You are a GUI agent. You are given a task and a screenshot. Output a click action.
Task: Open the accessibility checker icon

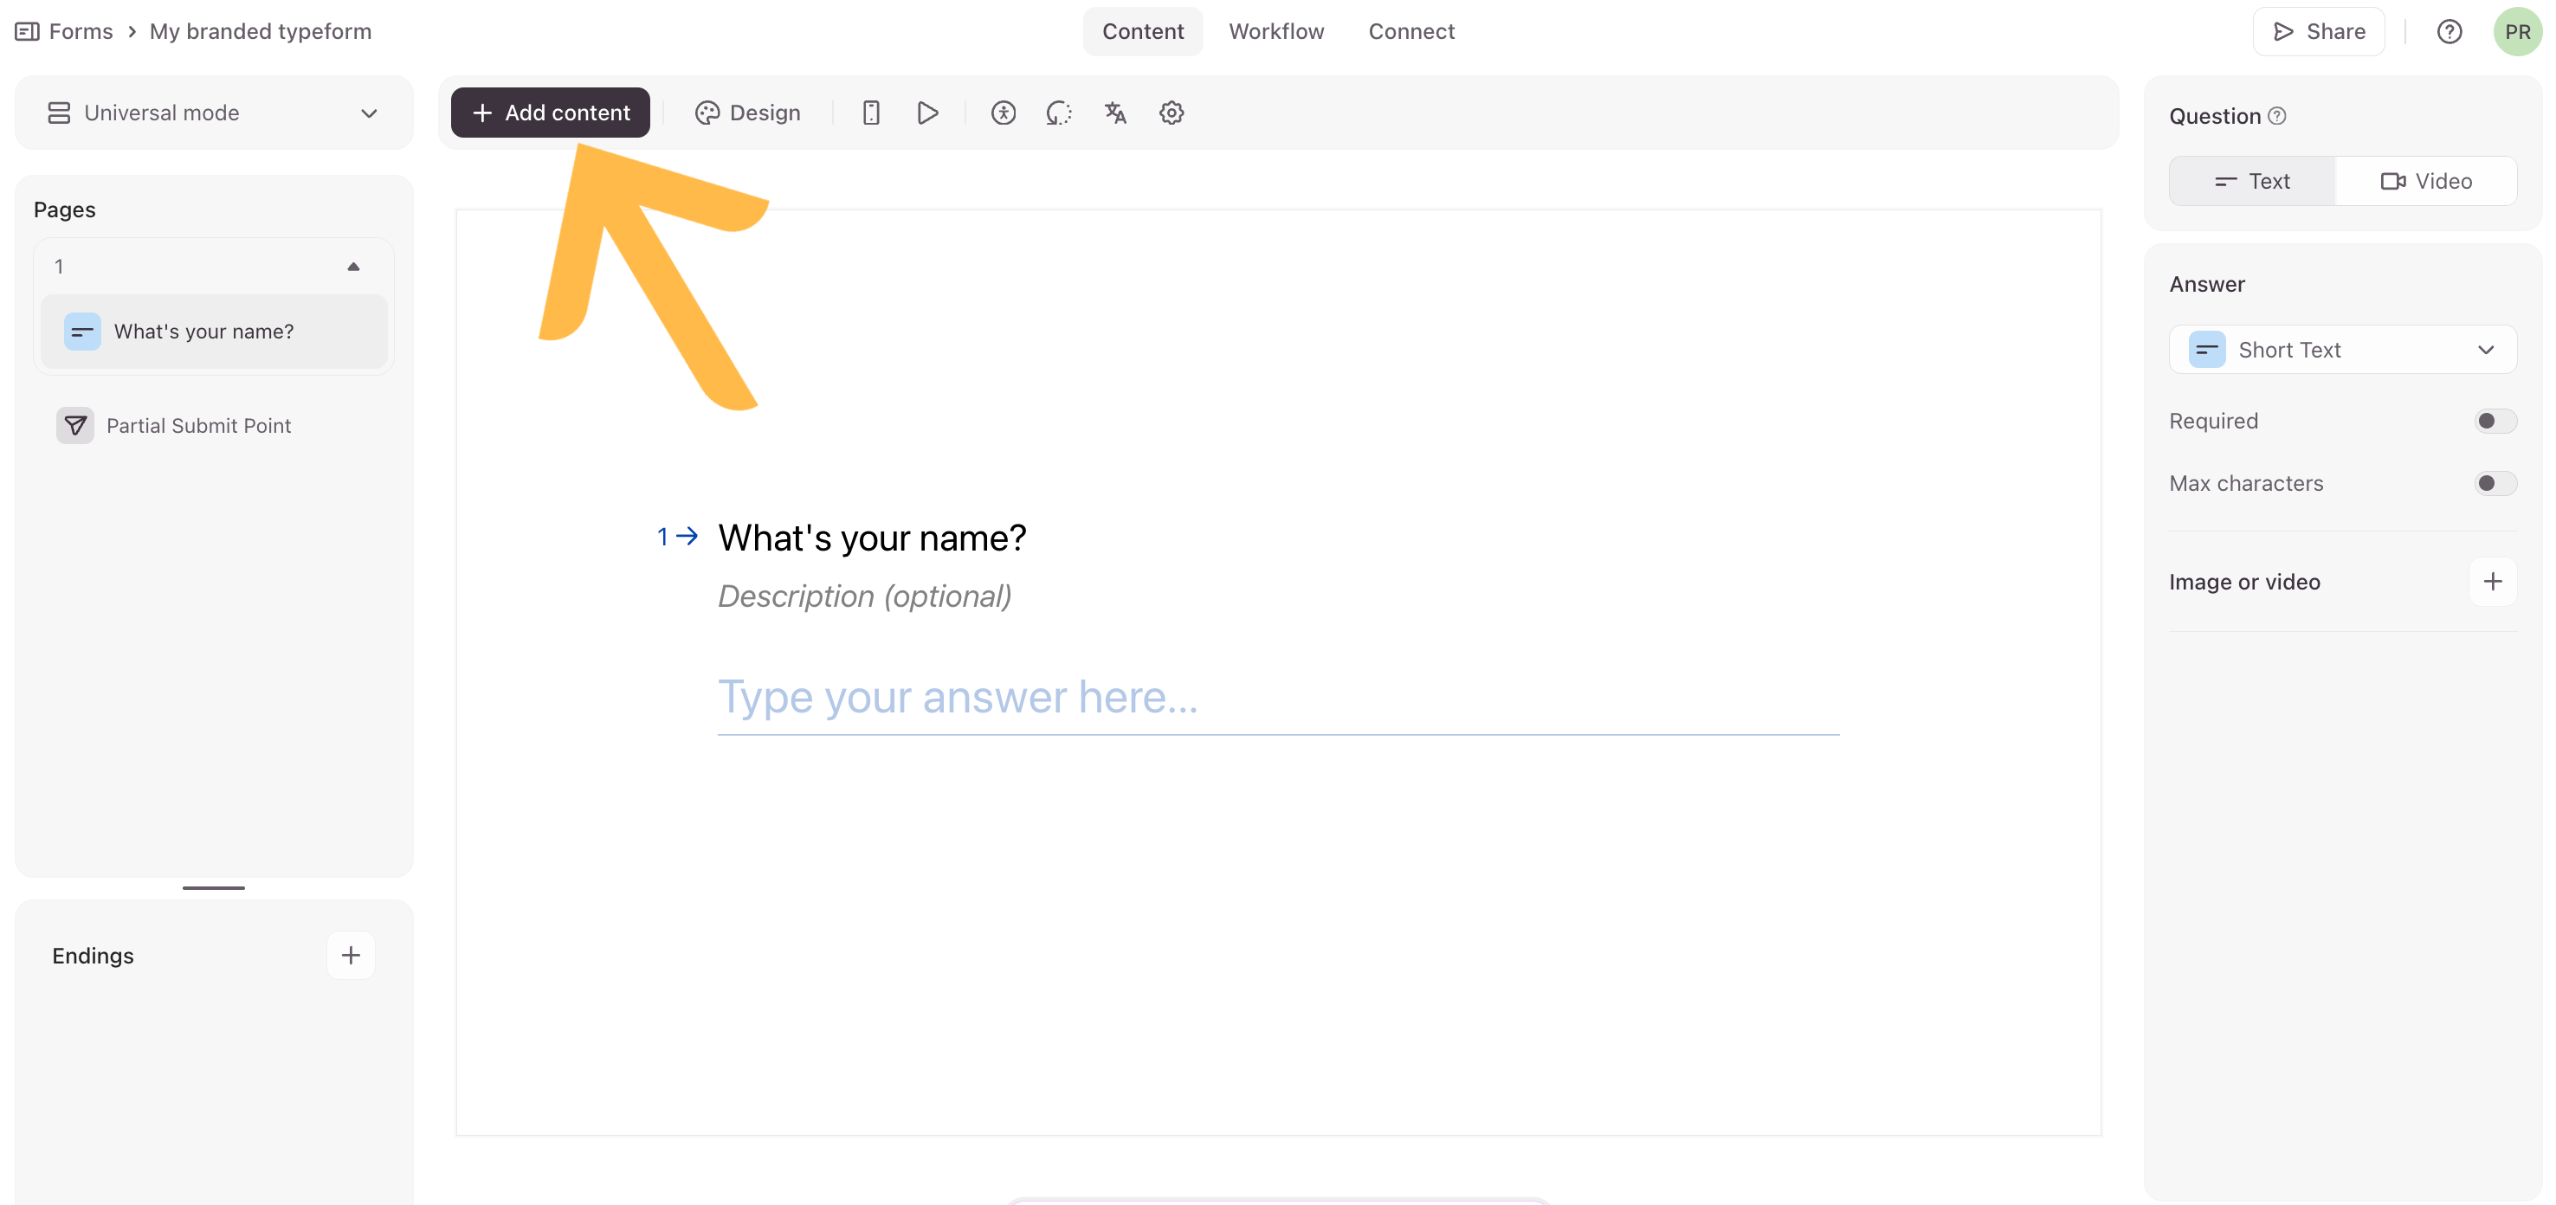coord(1002,113)
